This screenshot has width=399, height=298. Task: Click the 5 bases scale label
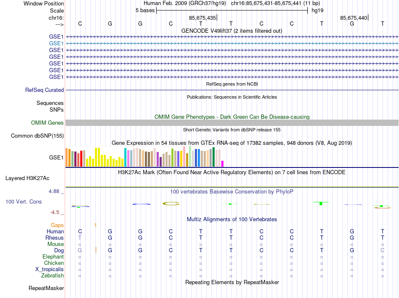coord(145,10)
